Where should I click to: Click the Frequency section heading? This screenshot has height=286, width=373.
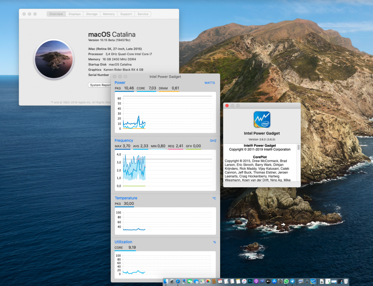click(x=124, y=140)
